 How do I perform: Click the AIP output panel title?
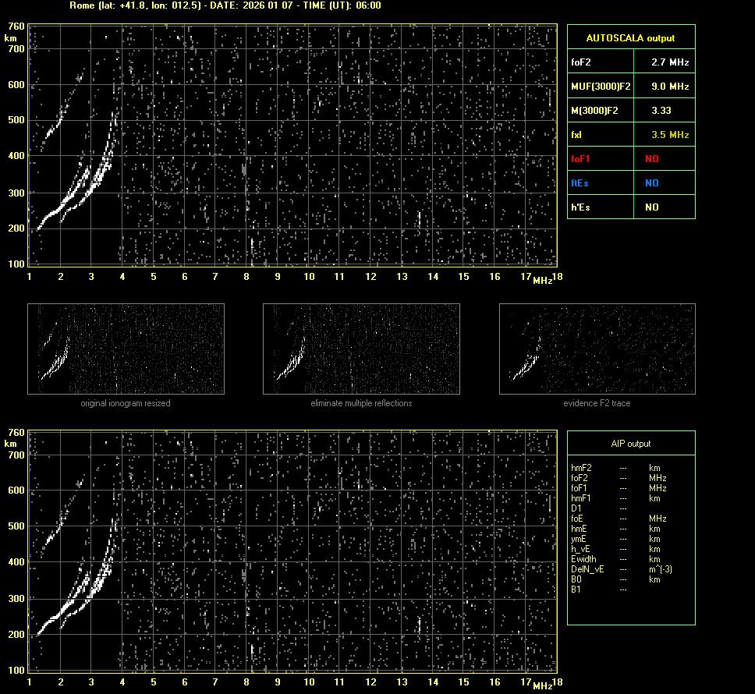pos(630,444)
